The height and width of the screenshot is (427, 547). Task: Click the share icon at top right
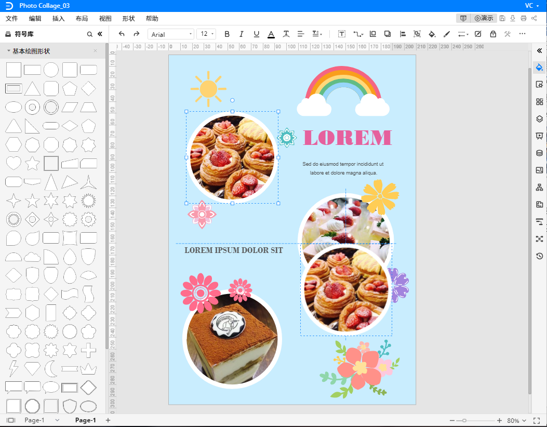(x=534, y=18)
